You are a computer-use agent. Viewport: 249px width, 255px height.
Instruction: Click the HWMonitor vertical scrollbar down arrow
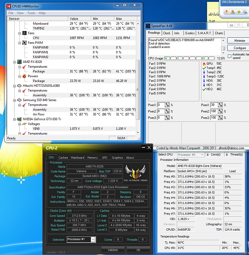pos(138,133)
